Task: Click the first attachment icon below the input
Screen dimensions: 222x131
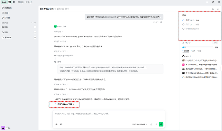Action: [57, 124]
